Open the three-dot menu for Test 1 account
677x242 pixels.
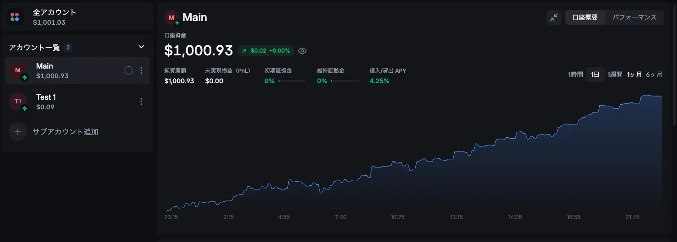[x=141, y=102]
